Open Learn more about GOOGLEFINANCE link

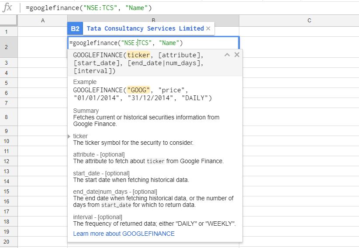tap(124, 234)
